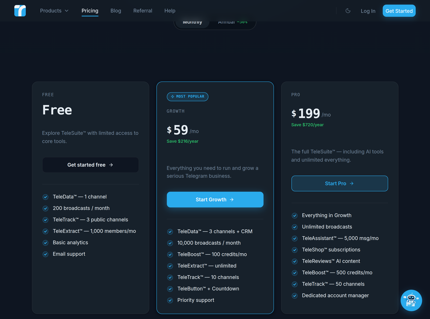This screenshot has width=430, height=319.
Task: Click checkmark beside TeleTrack 50 channels
Action: click(295, 284)
